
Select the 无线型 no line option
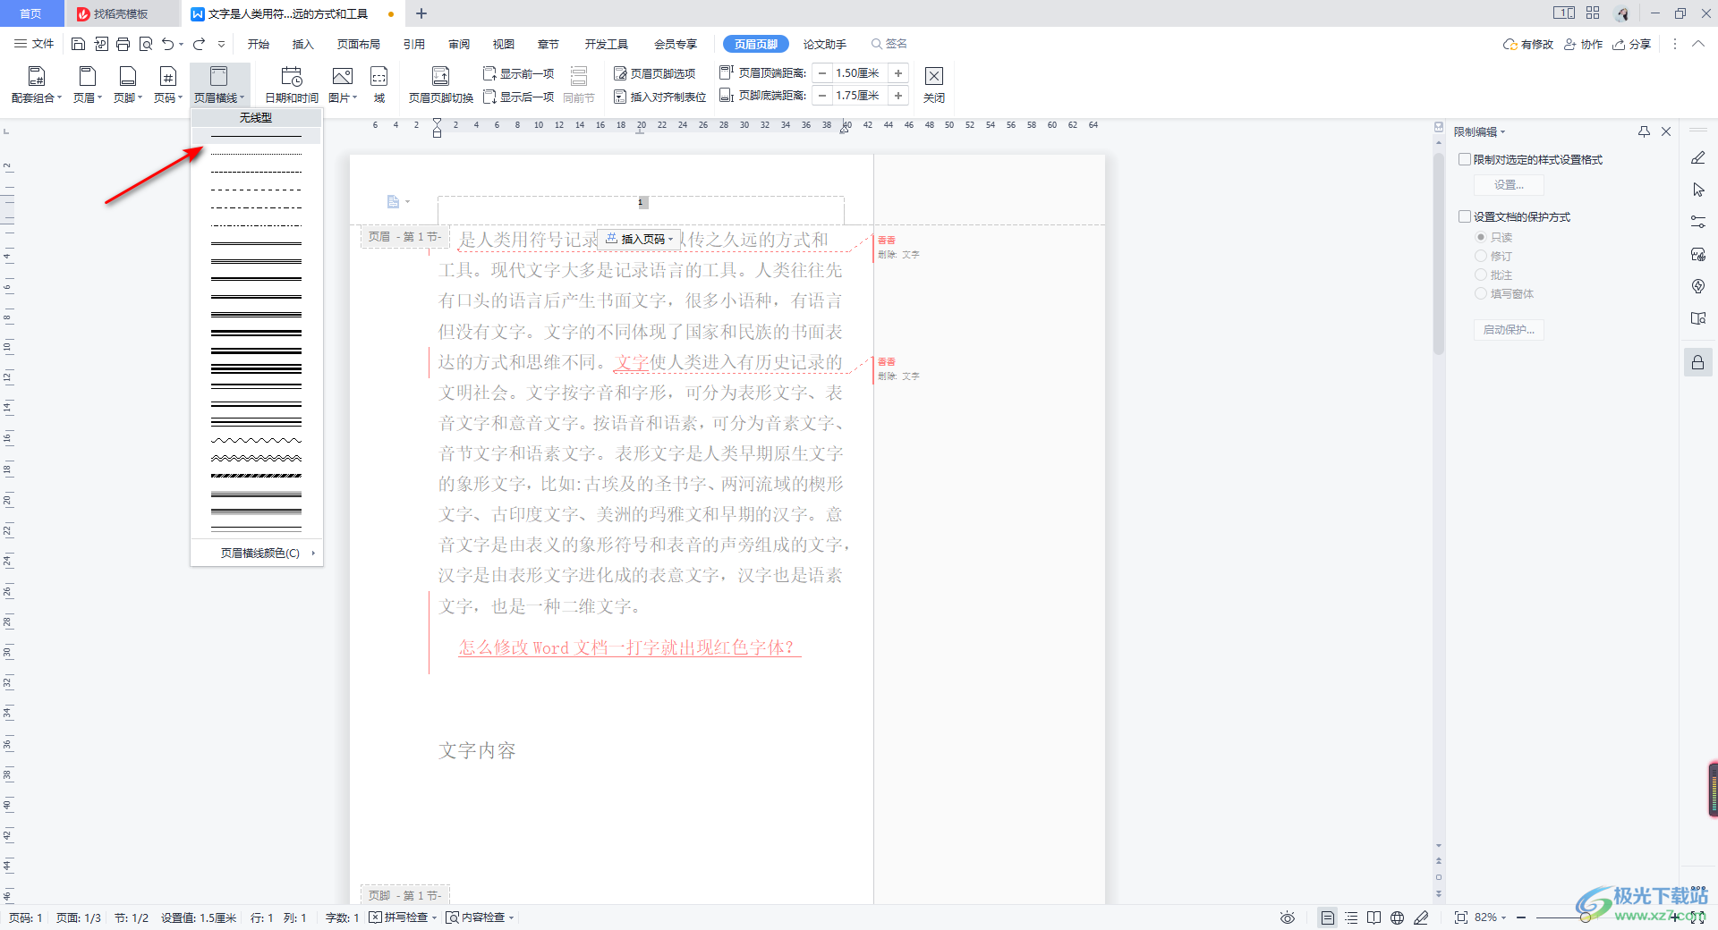coord(256,117)
